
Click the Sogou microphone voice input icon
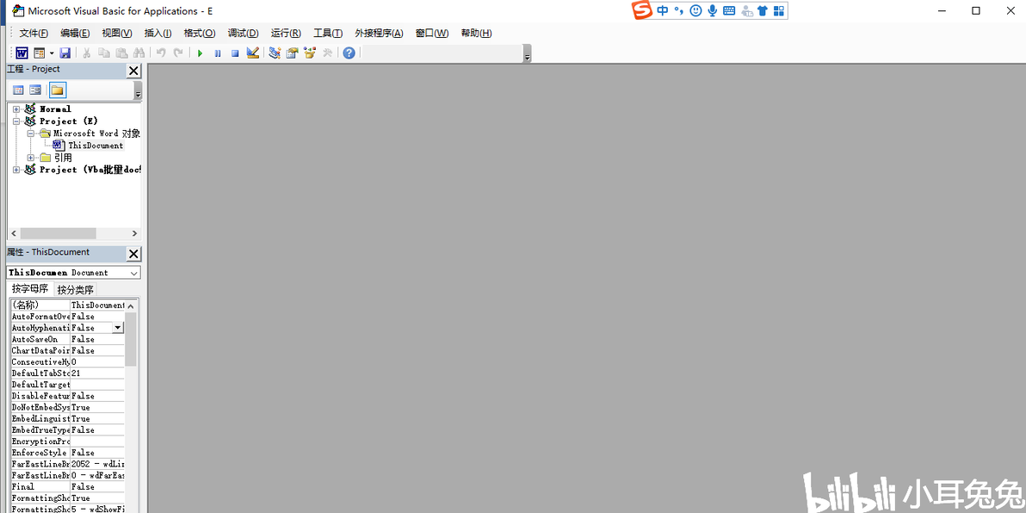pyautogui.click(x=712, y=10)
